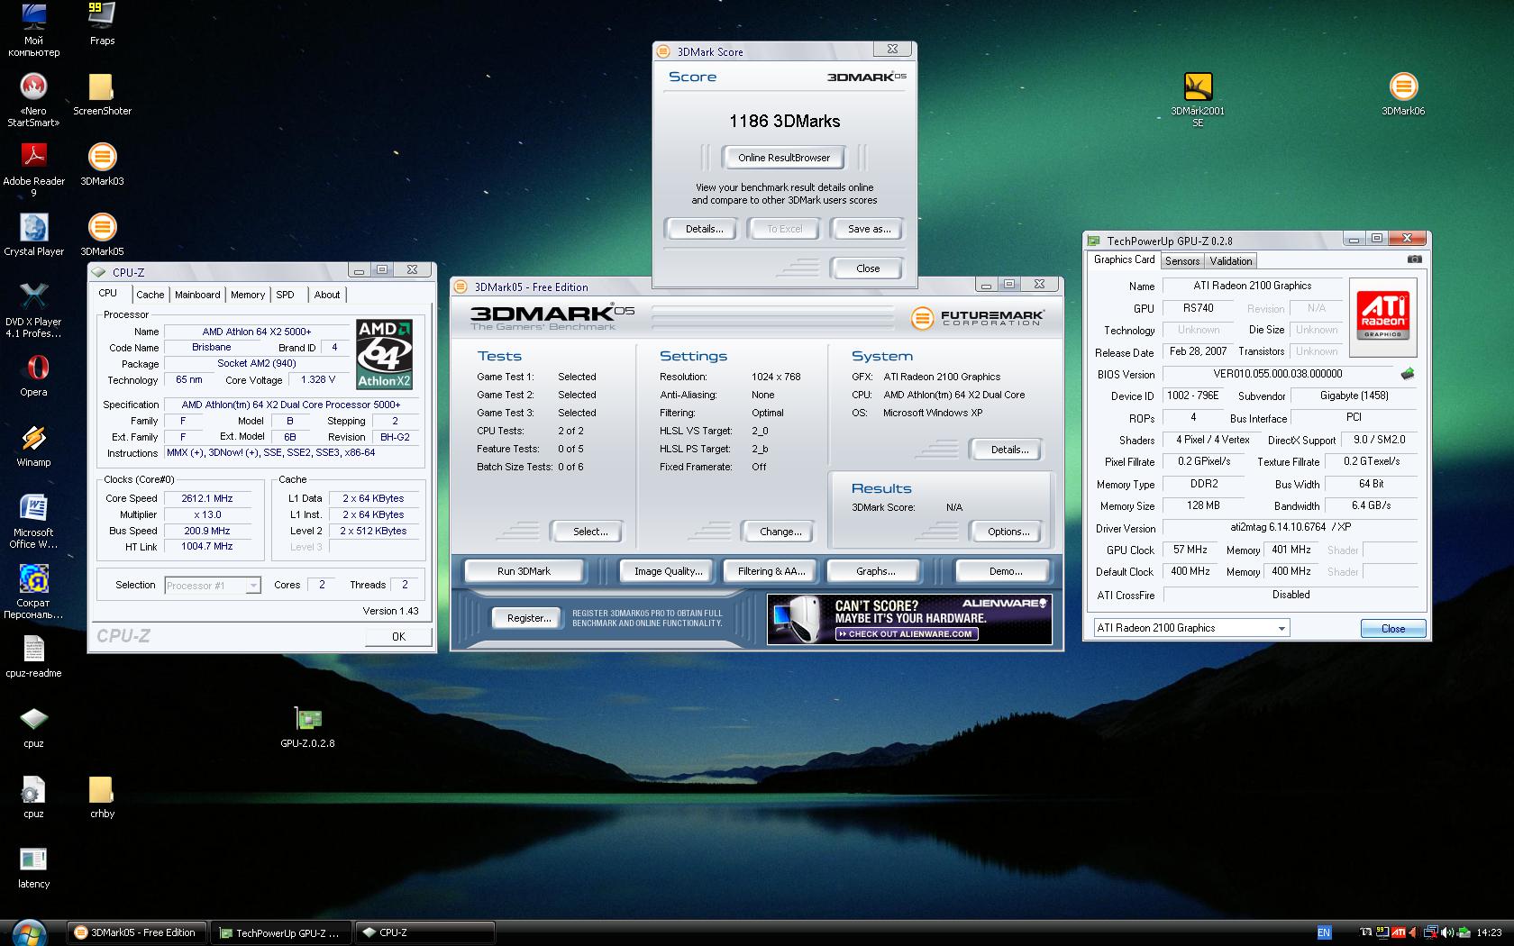Click the EN language indicator in tray

[x=1324, y=933]
